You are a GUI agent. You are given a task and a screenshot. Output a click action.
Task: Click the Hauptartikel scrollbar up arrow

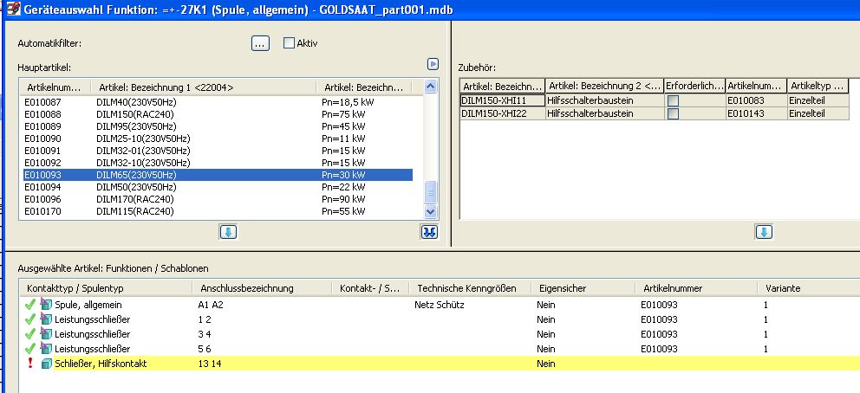pos(431,87)
